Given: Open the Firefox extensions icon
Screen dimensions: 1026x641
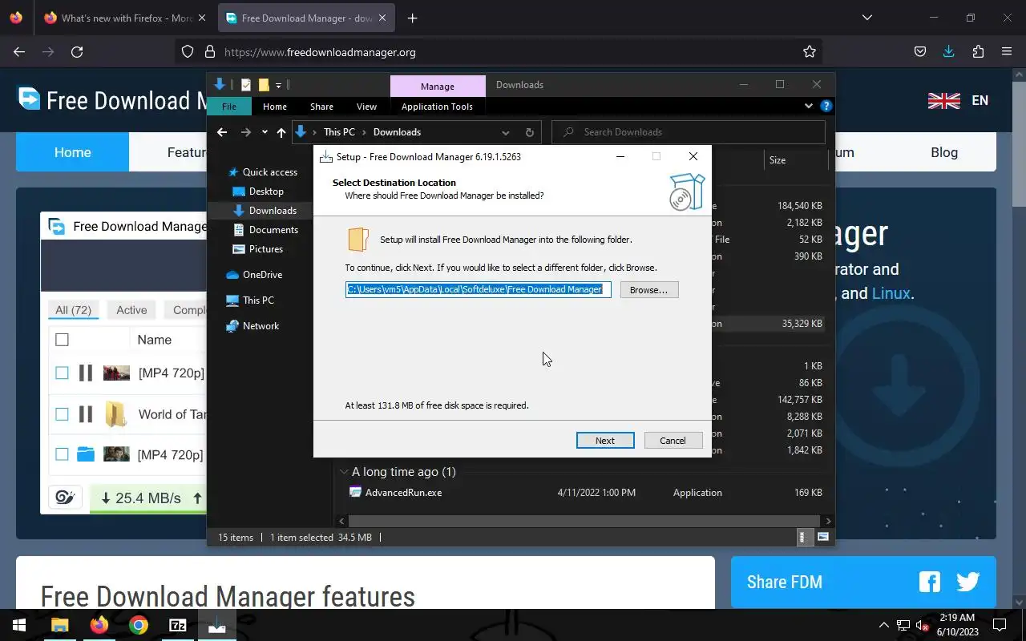Looking at the screenshot, I should pyautogui.click(x=978, y=52).
